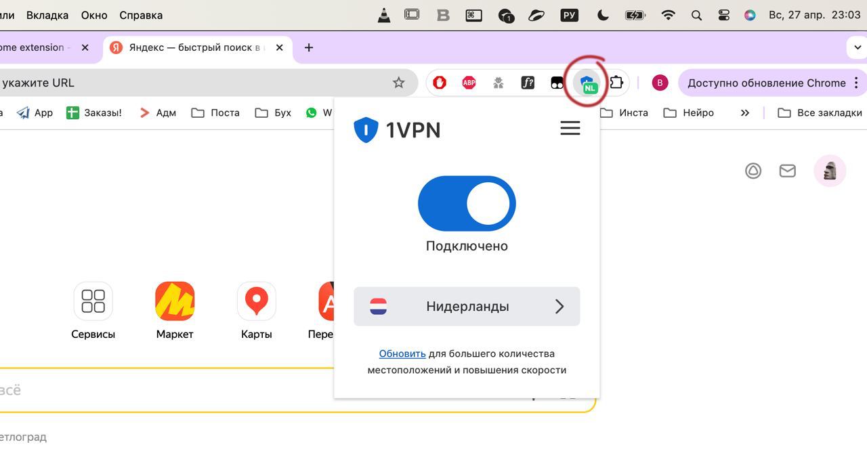
Task: Switch input language via РУ icon
Action: click(570, 15)
